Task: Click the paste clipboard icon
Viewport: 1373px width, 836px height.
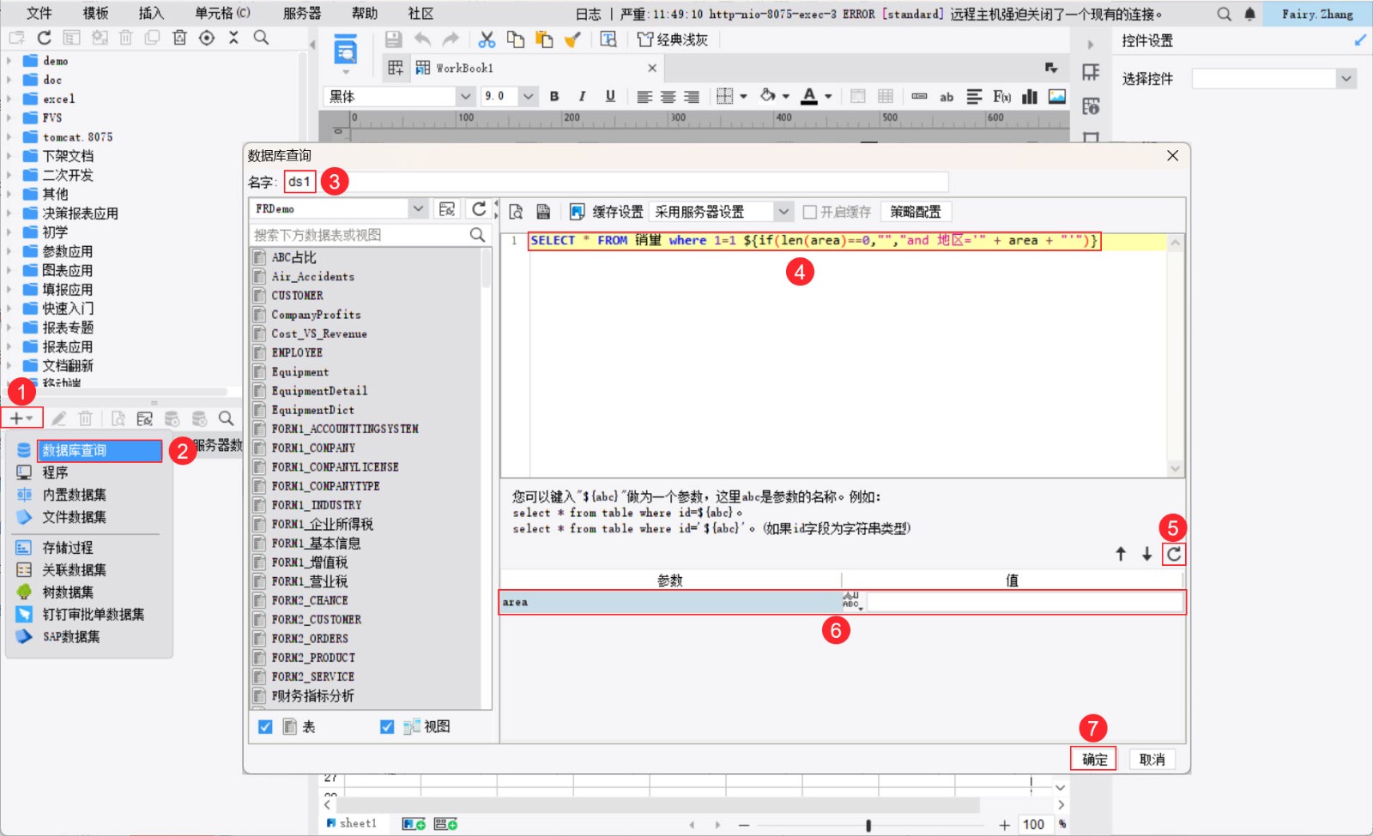Action: (x=544, y=39)
